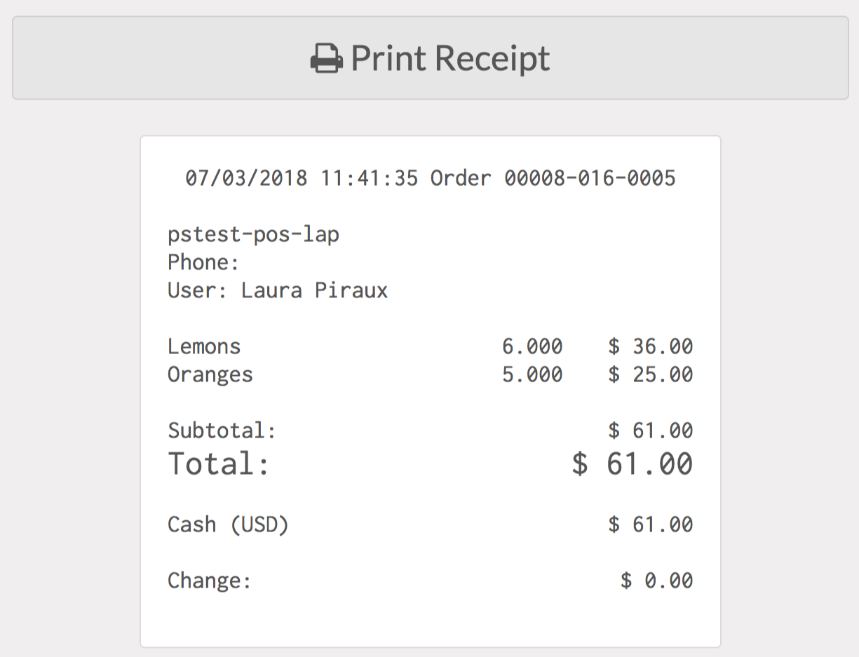Click the Oranges quantity 5.000
The height and width of the screenshot is (657, 859).
[x=532, y=374]
